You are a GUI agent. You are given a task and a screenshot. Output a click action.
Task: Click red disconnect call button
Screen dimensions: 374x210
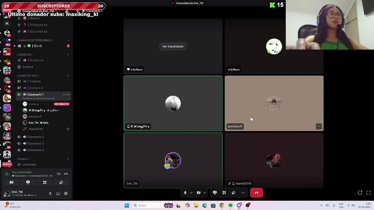(x=257, y=193)
